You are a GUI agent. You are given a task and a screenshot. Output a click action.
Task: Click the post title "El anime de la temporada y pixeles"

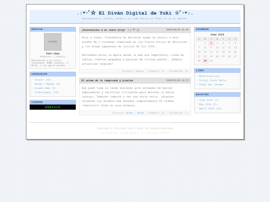click(x=107, y=80)
